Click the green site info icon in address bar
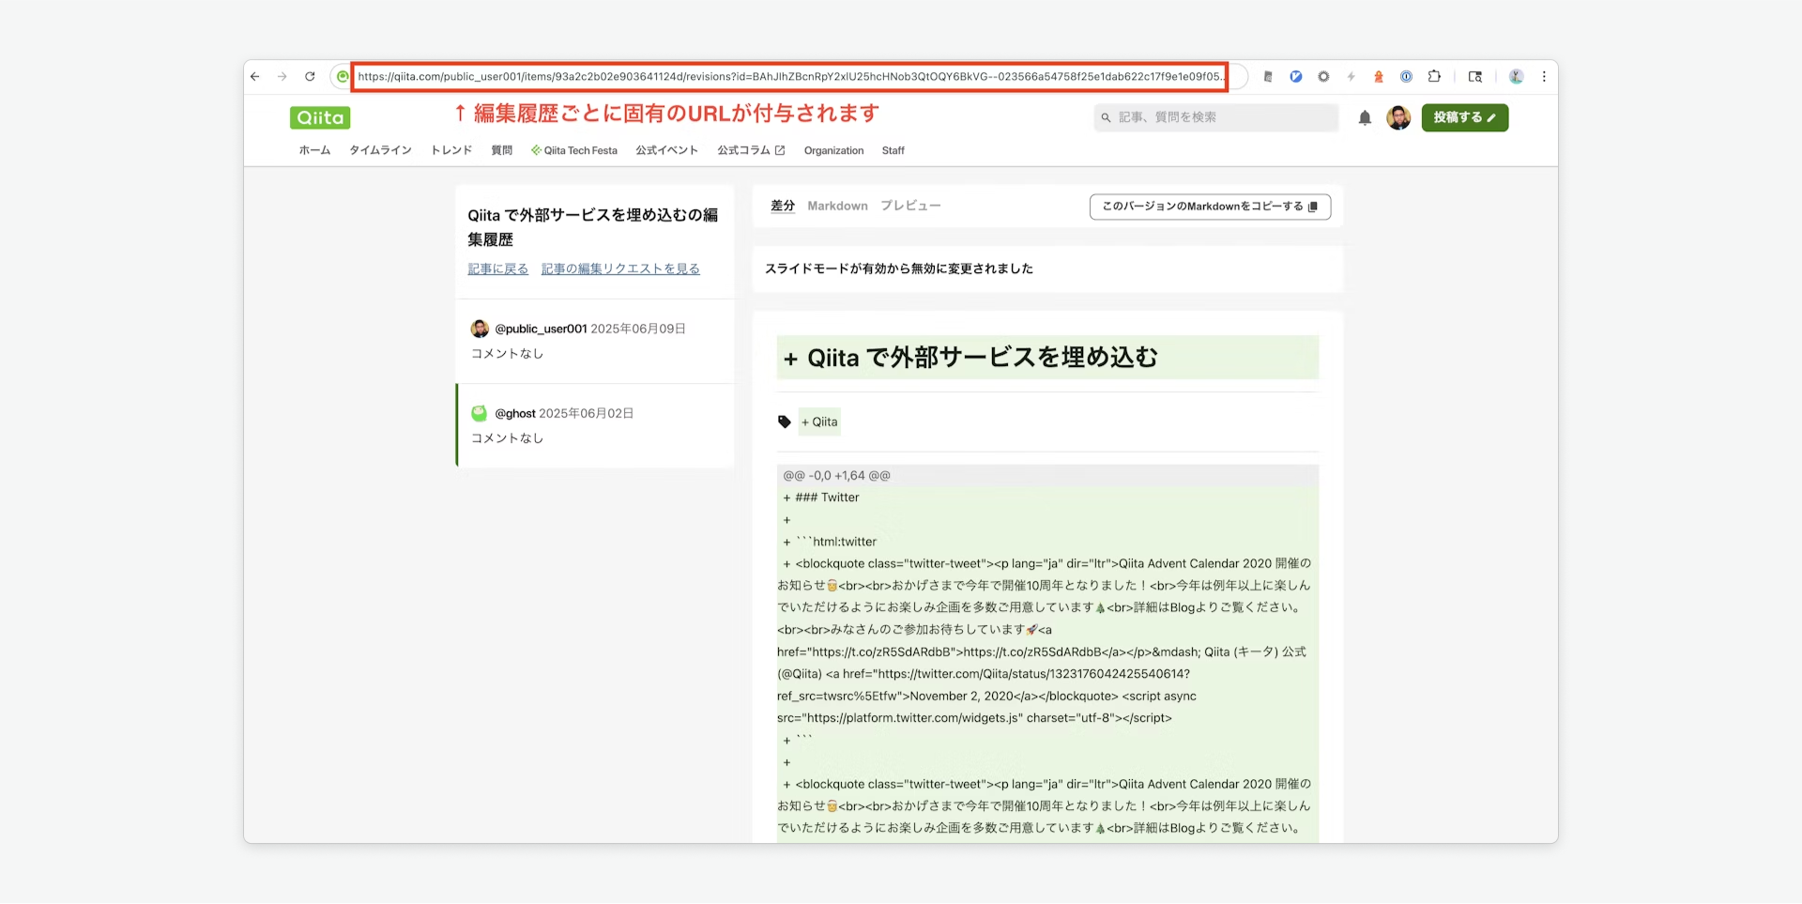 point(343,77)
